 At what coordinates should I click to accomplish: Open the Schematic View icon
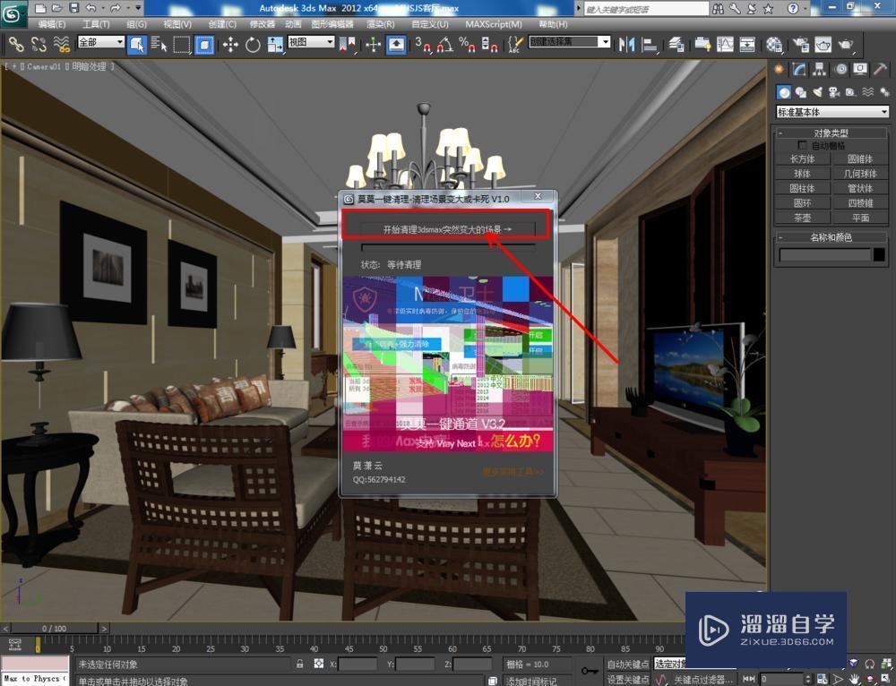pos(747,44)
